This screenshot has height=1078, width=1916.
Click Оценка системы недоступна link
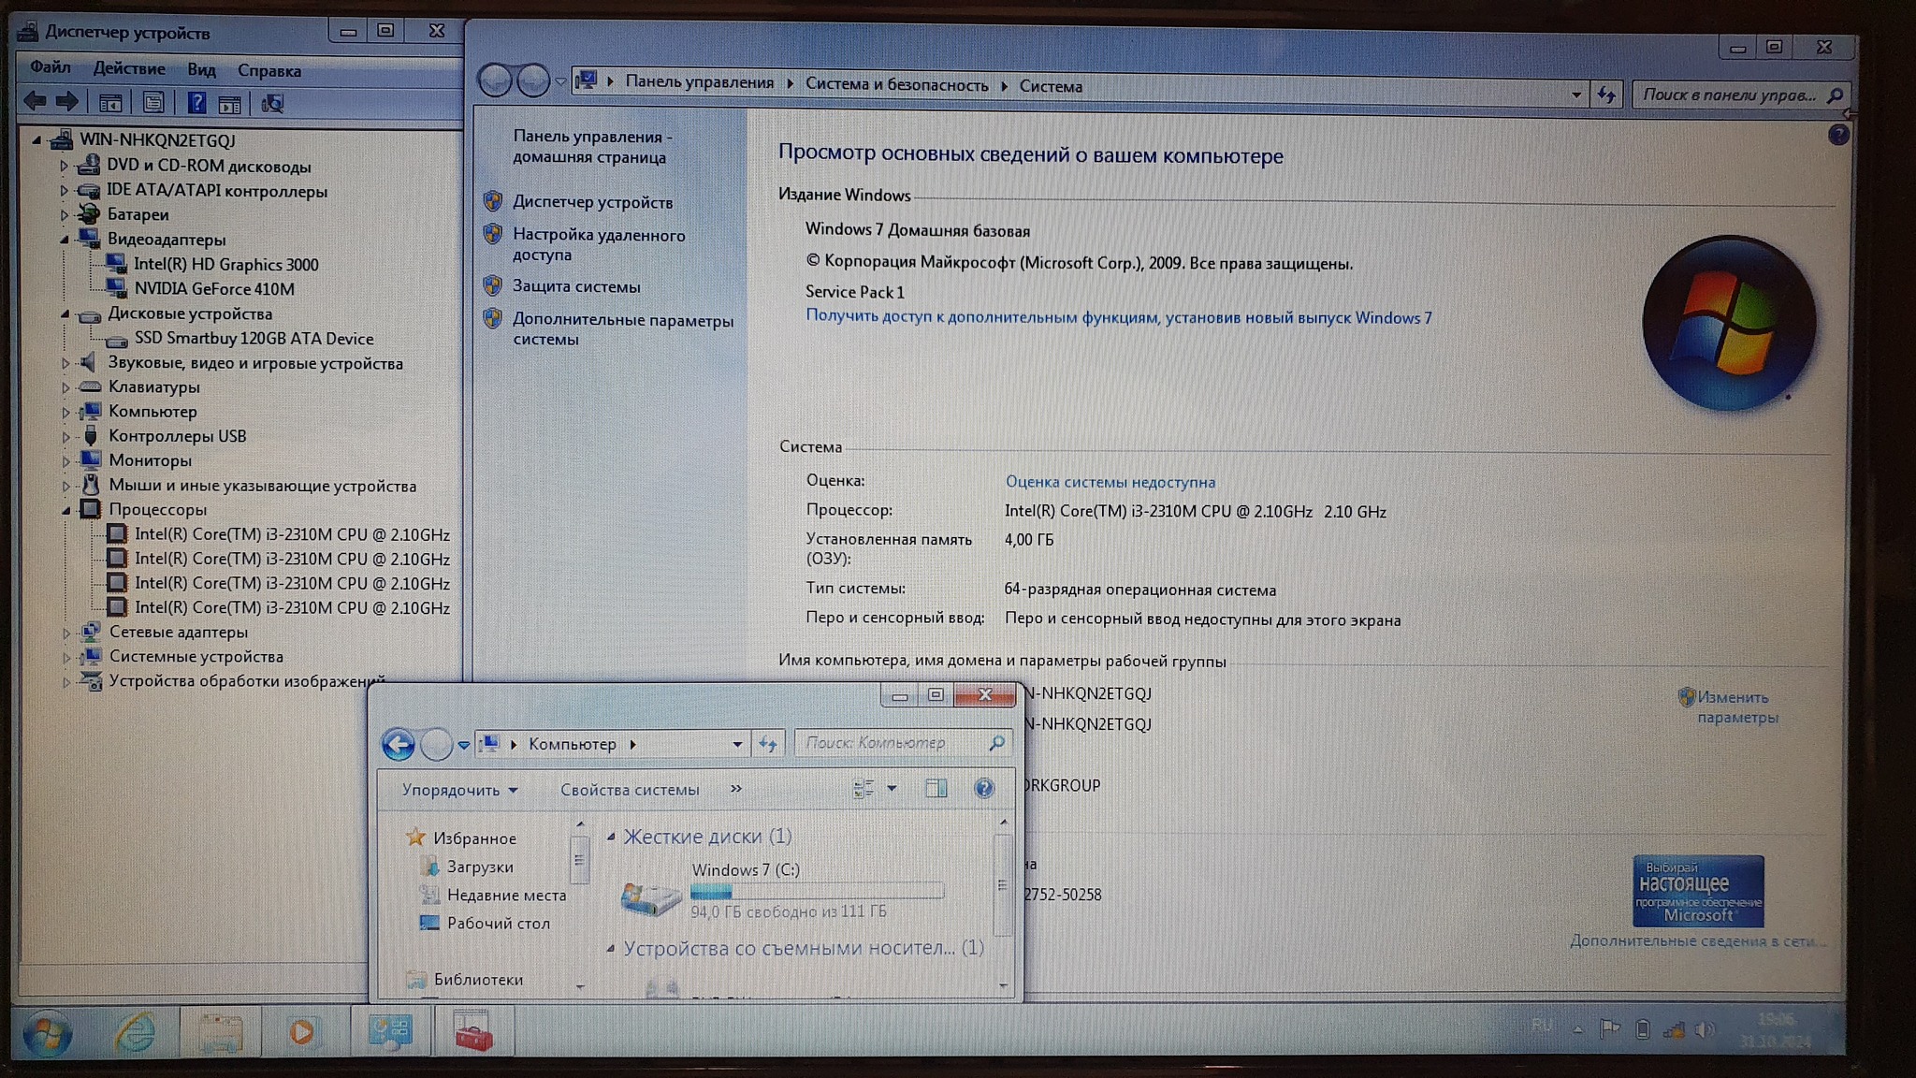point(1110,482)
